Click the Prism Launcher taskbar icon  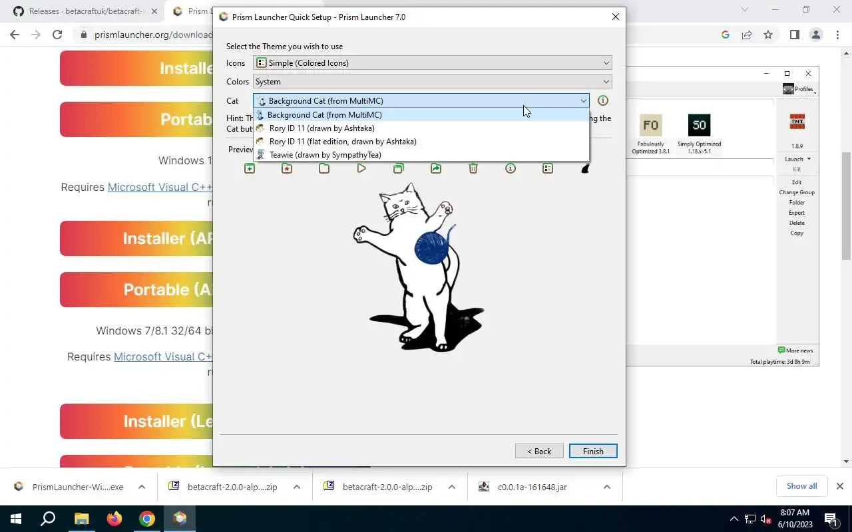pyautogui.click(x=180, y=519)
